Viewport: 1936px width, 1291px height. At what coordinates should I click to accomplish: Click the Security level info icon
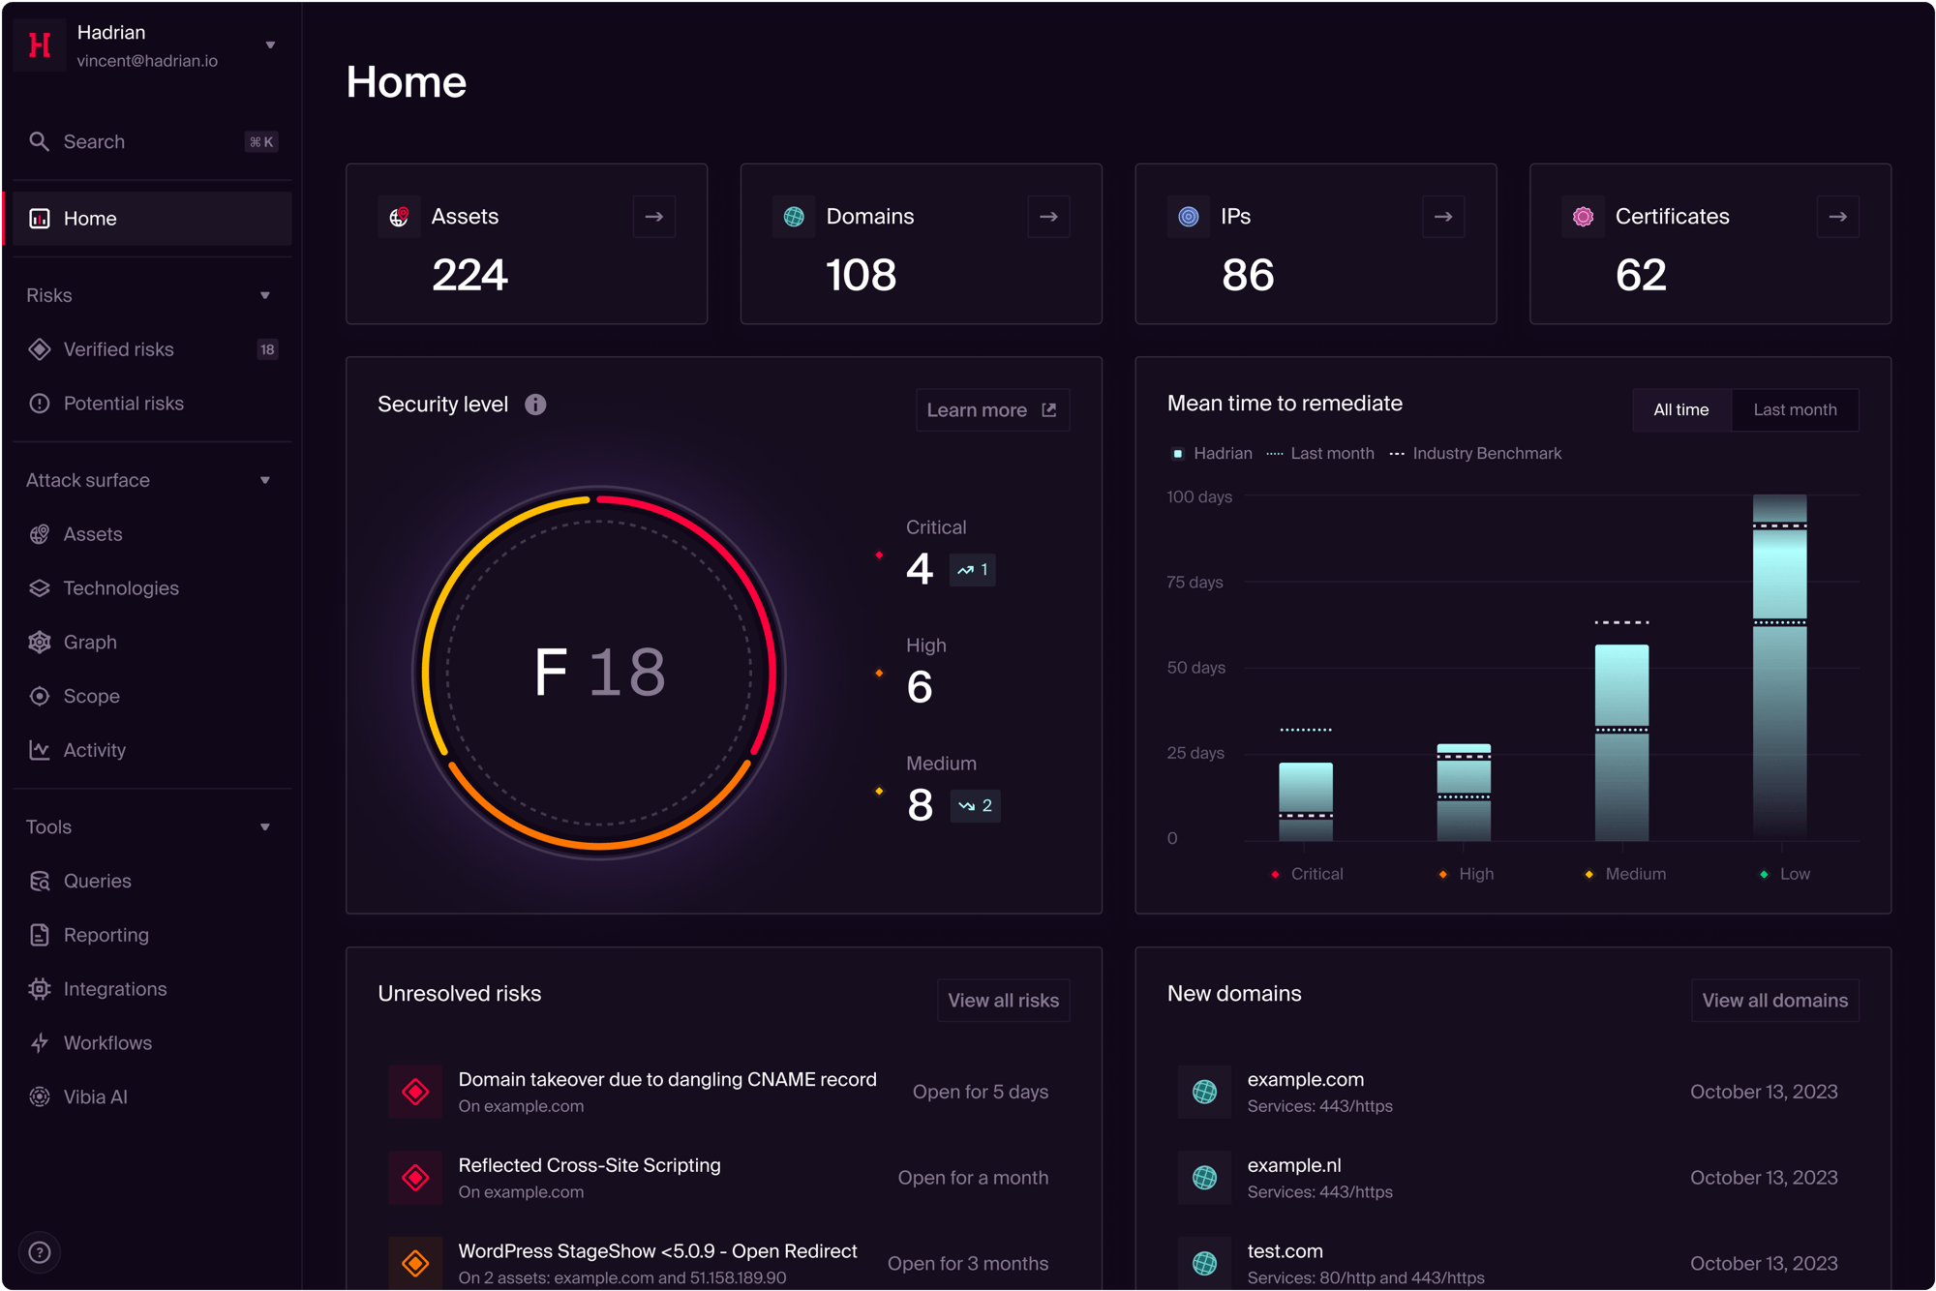(x=535, y=405)
